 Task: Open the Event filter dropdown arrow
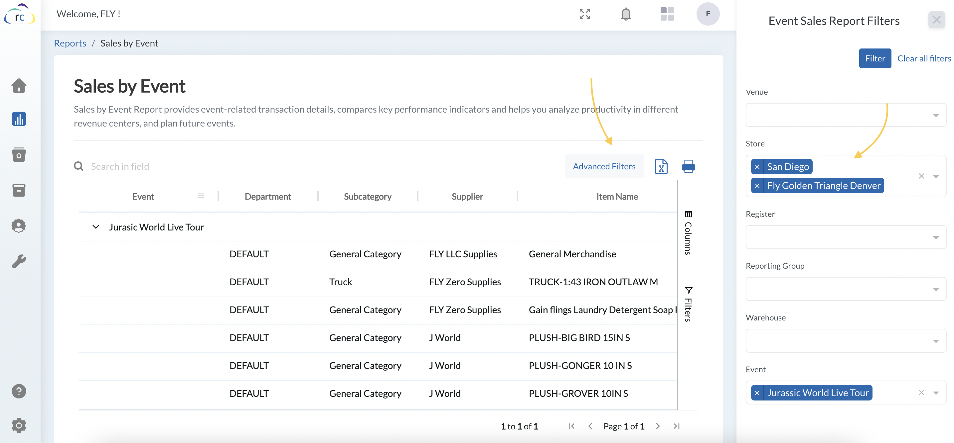(x=936, y=393)
